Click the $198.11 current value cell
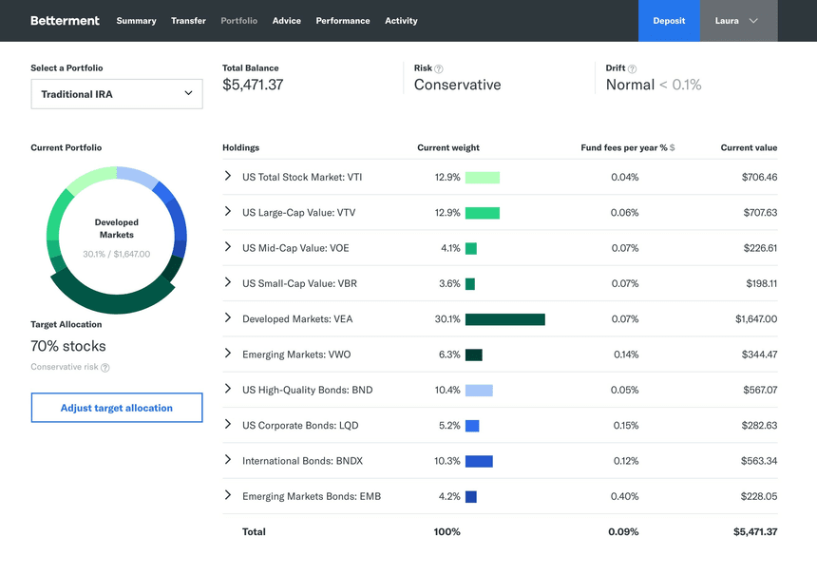 [761, 283]
